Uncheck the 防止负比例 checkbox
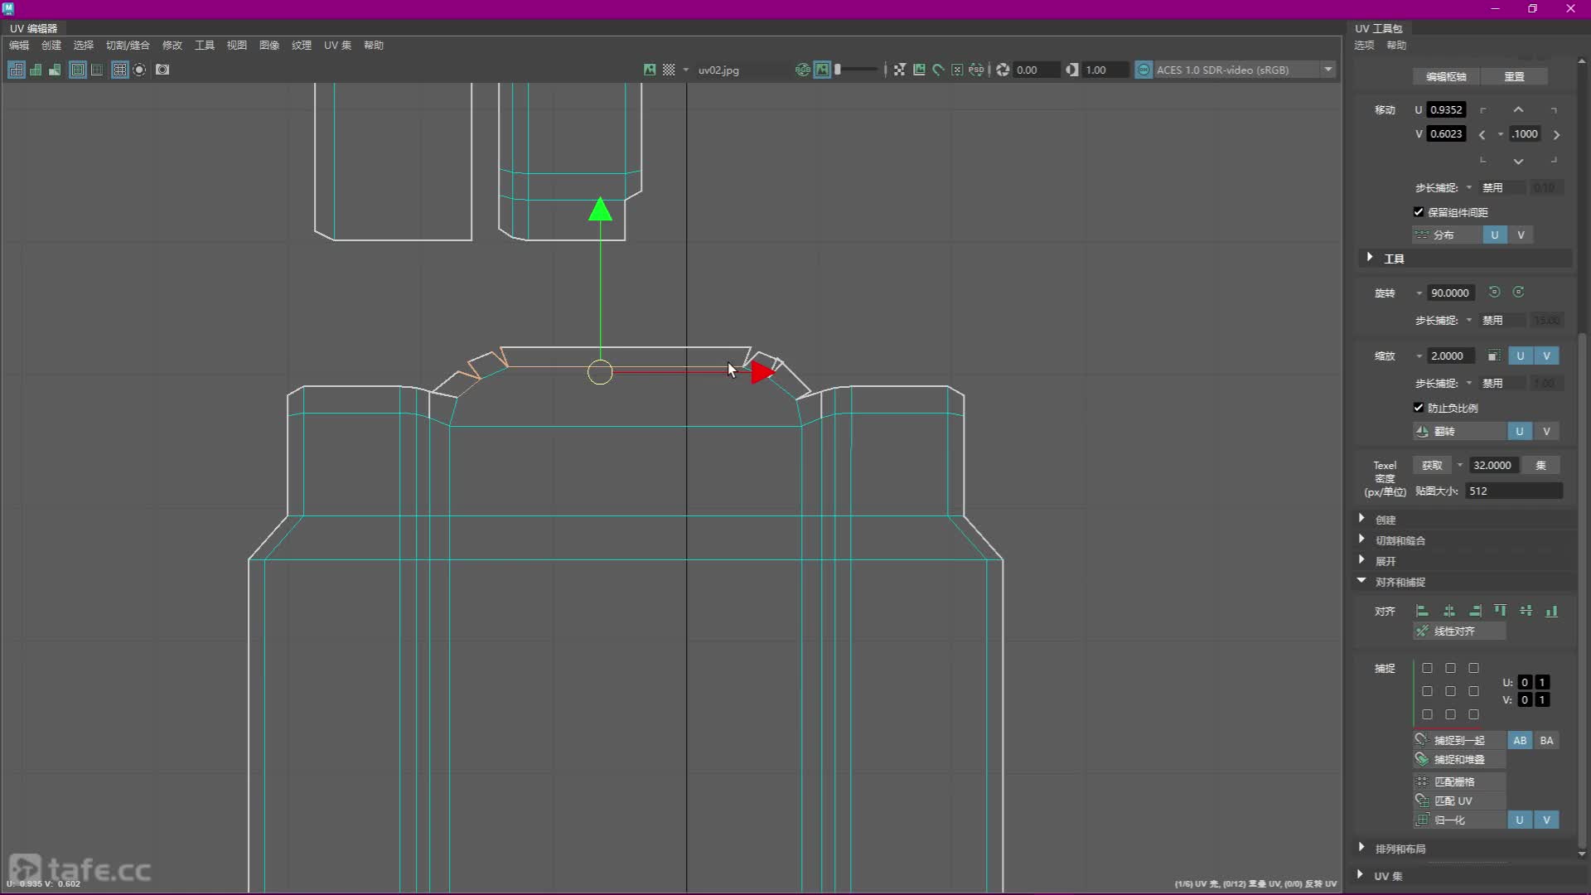The width and height of the screenshot is (1591, 895). click(x=1419, y=408)
